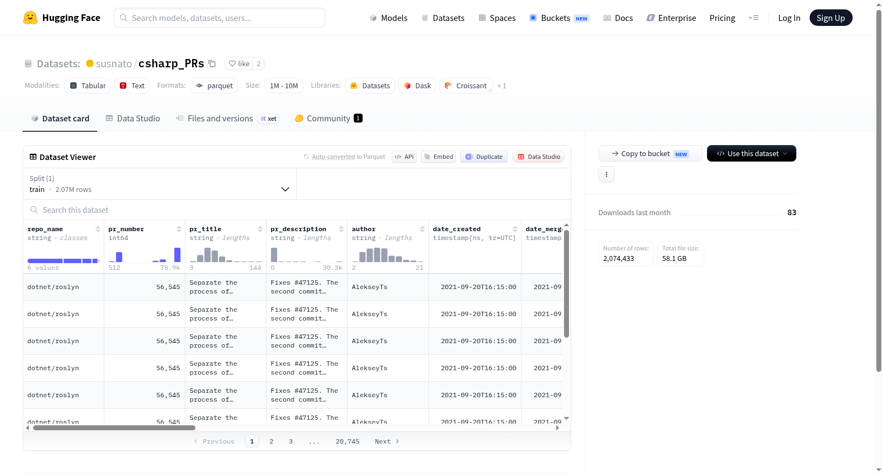Viewport: 883px width, 475px height.
Task: Click the Duplicate button
Action: [484, 157]
